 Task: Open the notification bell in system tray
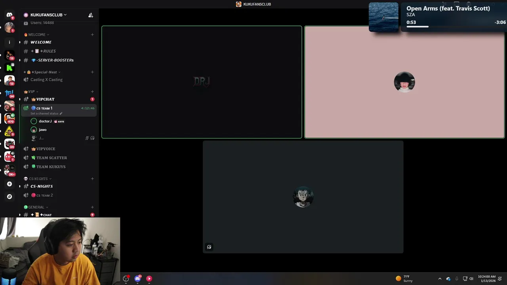pyautogui.click(x=500, y=279)
